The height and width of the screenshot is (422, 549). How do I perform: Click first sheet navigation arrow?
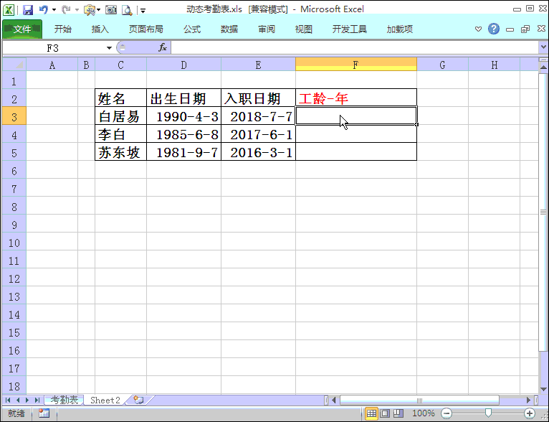pyautogui.click(x=8, y=400)
